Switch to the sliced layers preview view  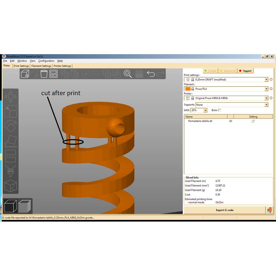[x=25, y=206]
